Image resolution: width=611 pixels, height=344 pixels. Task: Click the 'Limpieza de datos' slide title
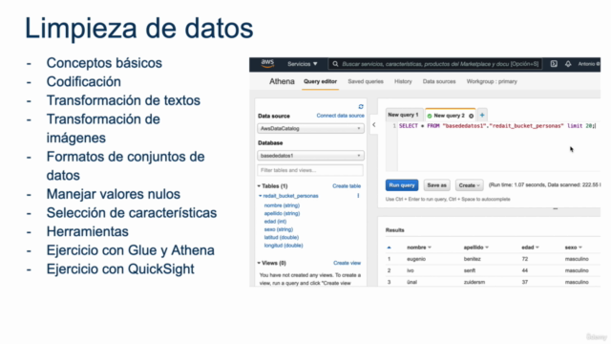click(139, 29)
